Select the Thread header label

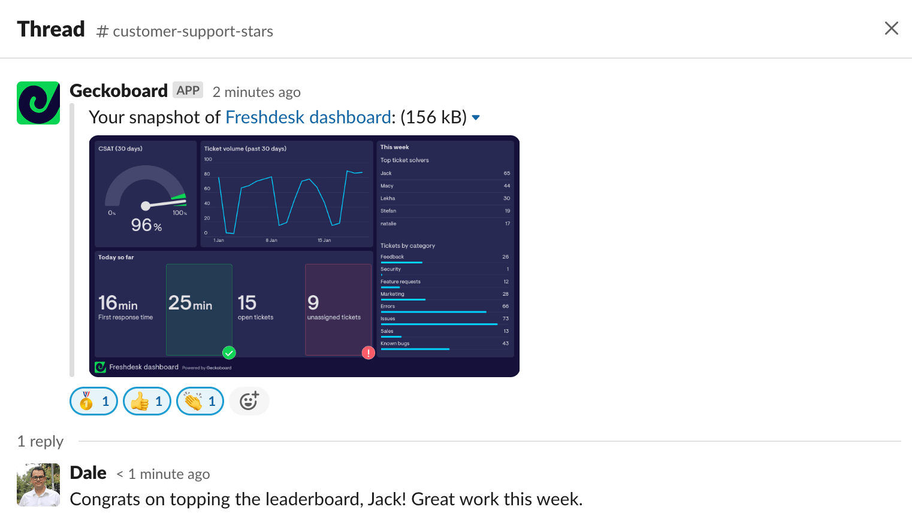pos(50,28)
